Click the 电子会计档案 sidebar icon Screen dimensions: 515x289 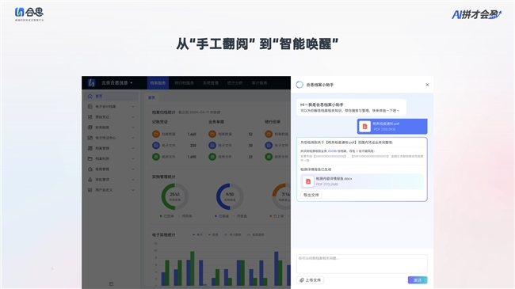tap(90, 106)
